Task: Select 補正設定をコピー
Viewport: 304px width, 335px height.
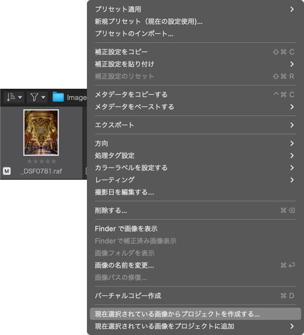Action: 194,52
